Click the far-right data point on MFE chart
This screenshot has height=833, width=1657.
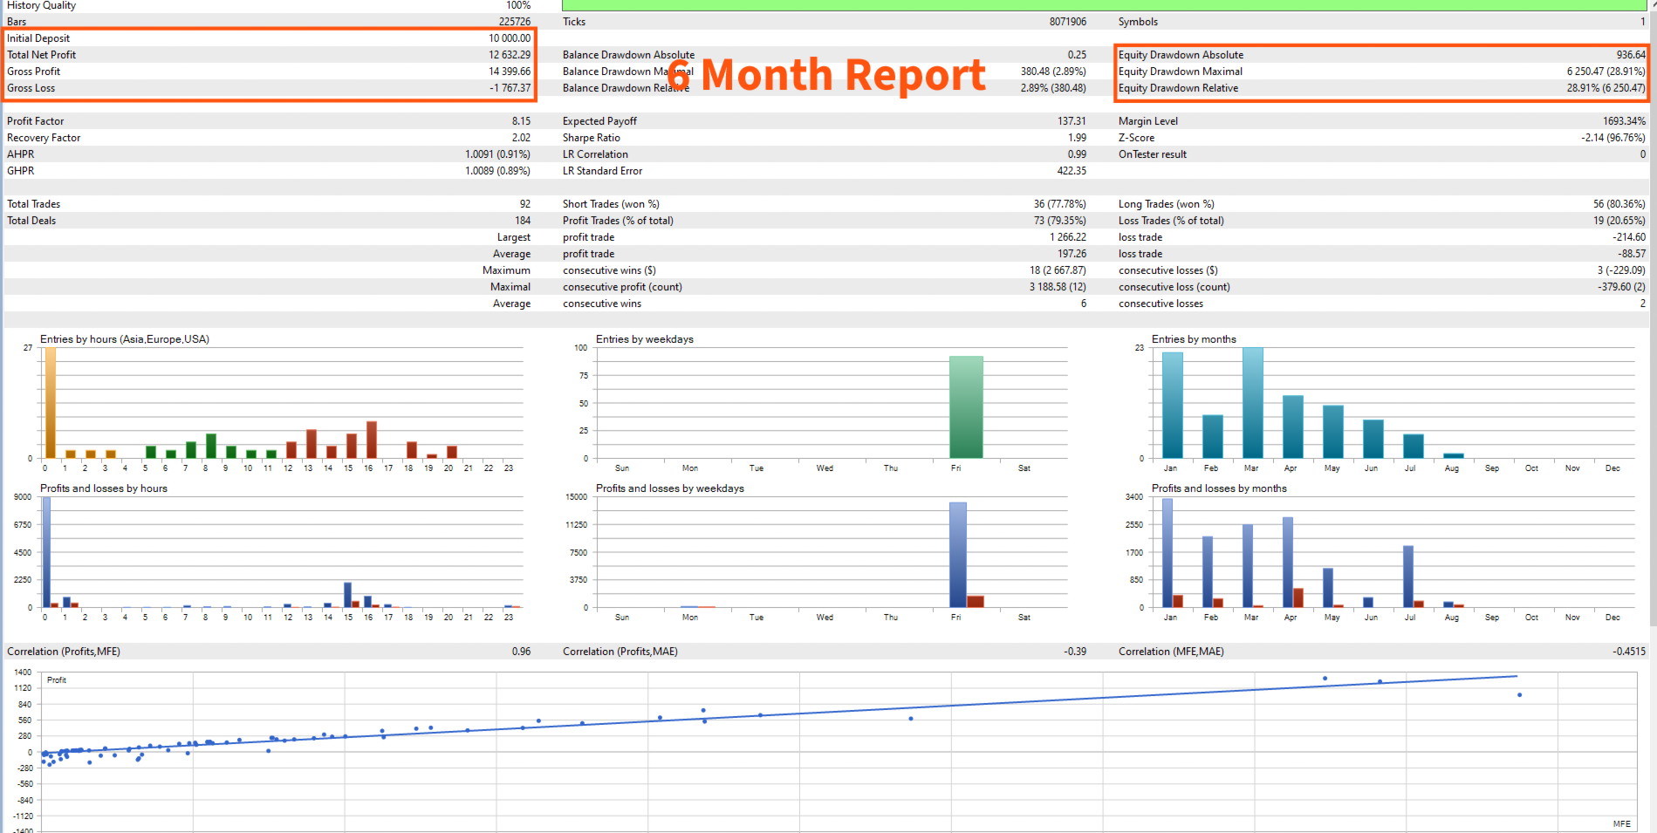1519,695
